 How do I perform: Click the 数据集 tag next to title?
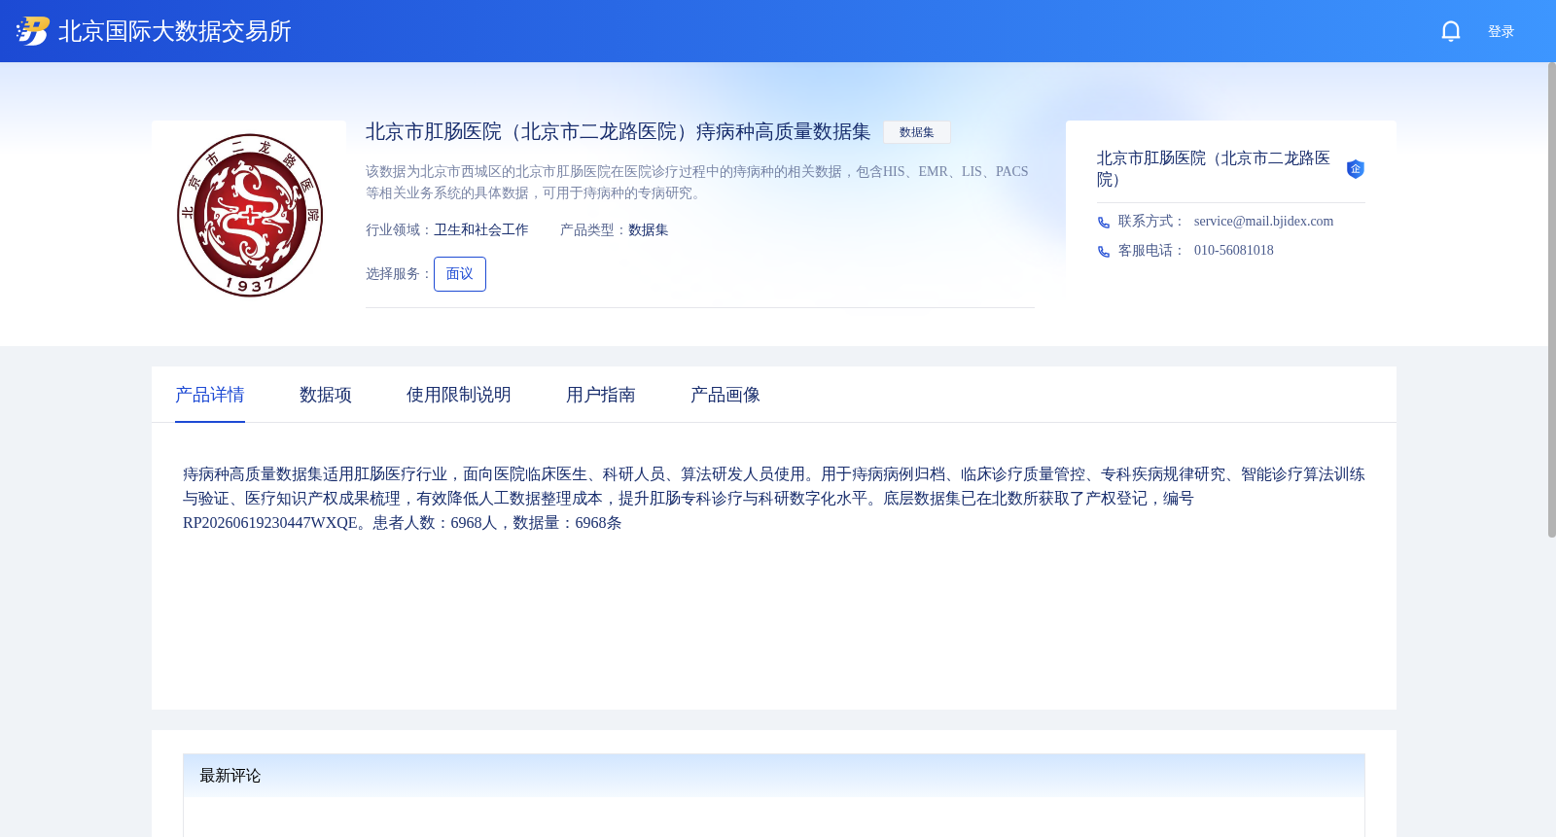coord(917,132)
